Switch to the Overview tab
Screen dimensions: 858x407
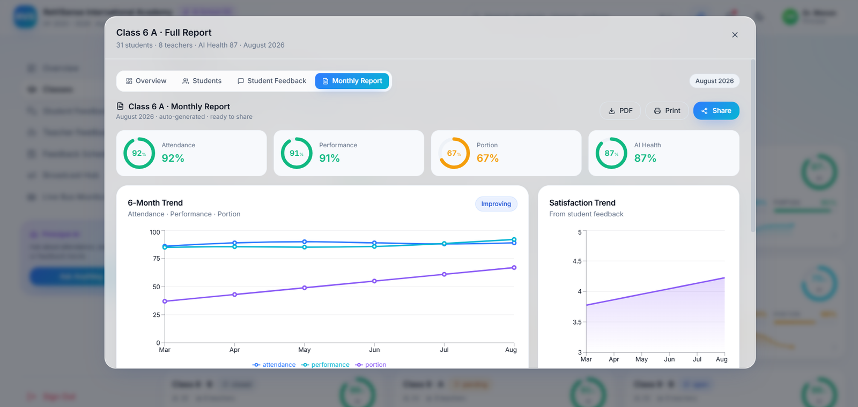(x=146, y=81)
